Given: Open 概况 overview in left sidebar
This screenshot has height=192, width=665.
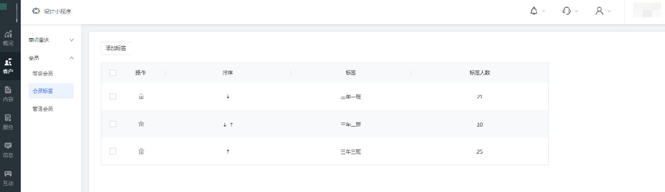Looking at the screenshot, I should click(8, 38).
